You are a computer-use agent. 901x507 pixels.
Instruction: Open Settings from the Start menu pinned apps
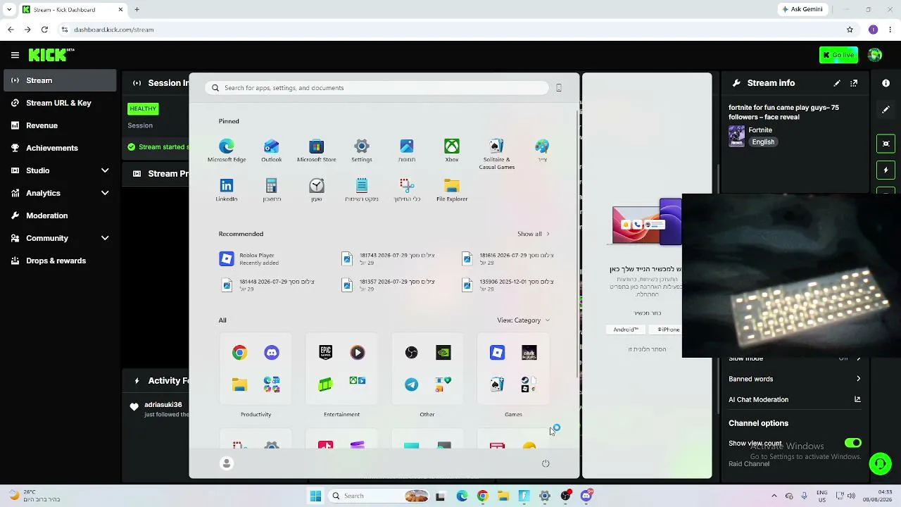tap(362, 150)
